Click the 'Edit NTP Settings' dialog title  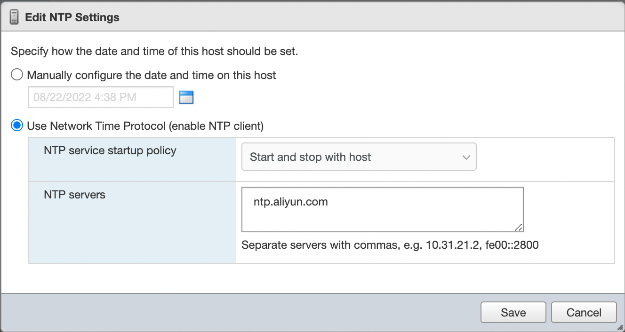coord(72,17)
